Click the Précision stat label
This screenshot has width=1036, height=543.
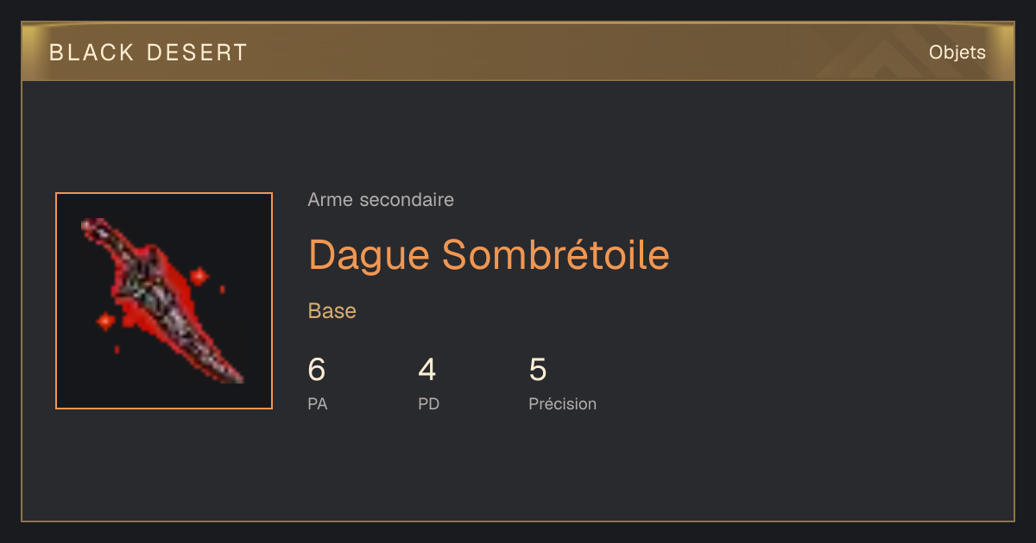point(562,403)
